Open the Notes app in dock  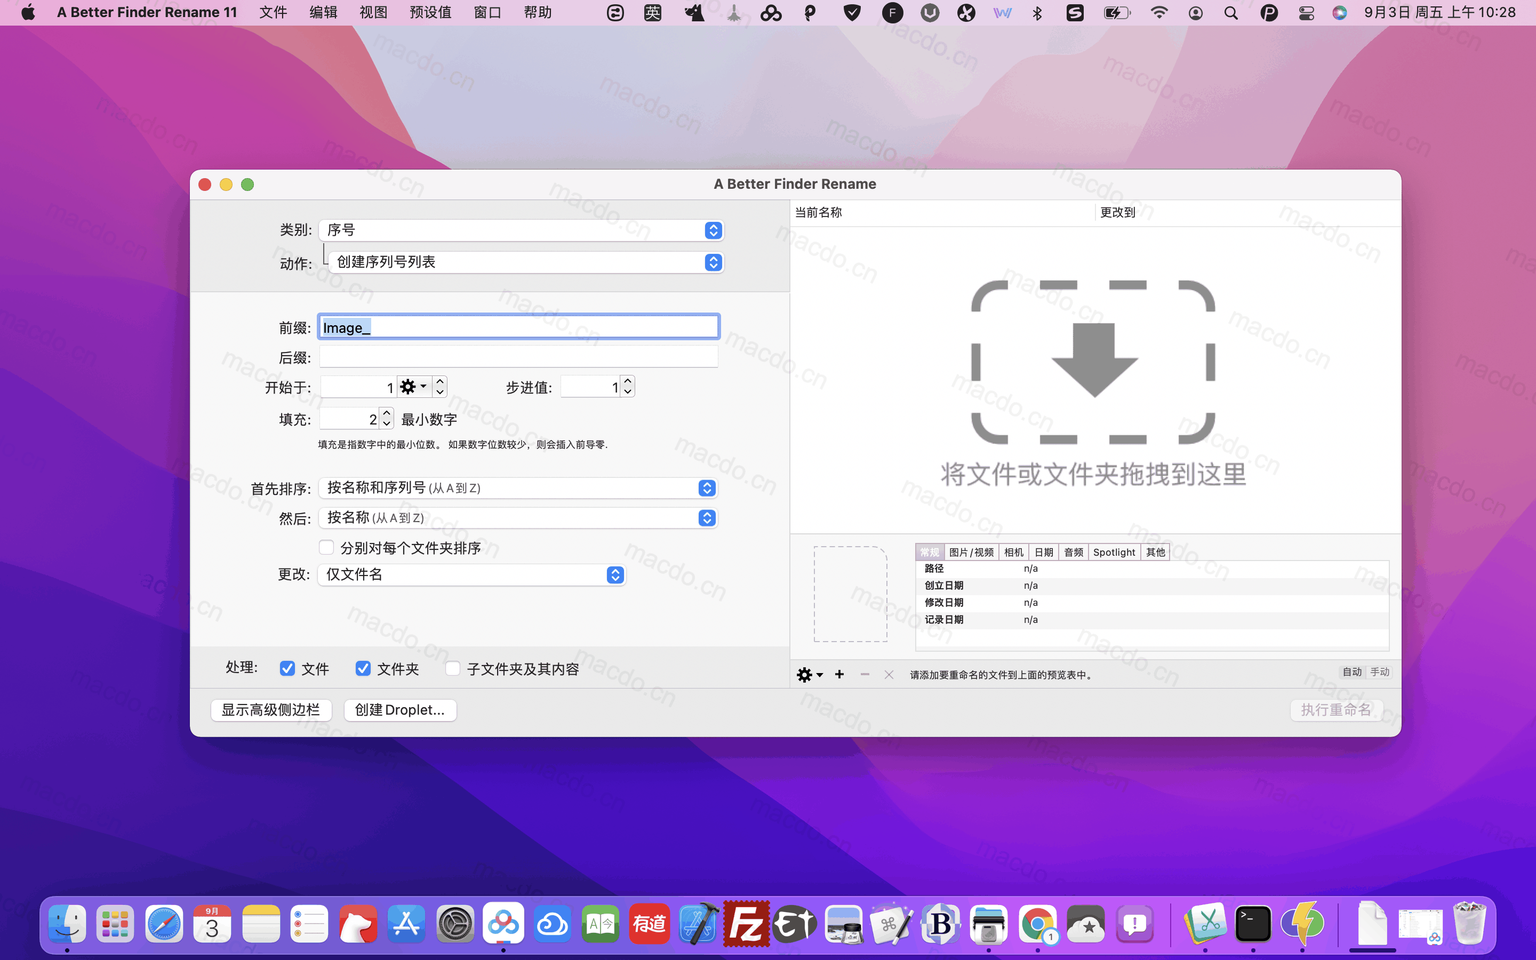261,923
